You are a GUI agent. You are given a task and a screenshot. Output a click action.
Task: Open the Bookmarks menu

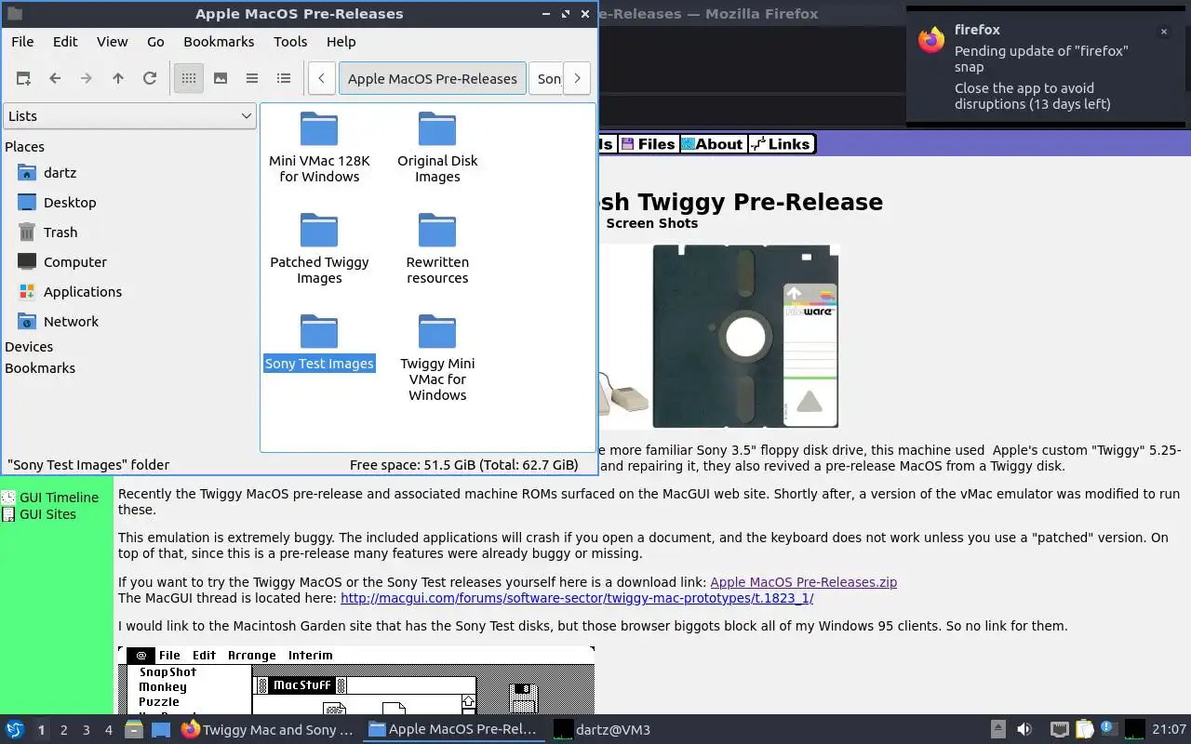pos(219,42)
